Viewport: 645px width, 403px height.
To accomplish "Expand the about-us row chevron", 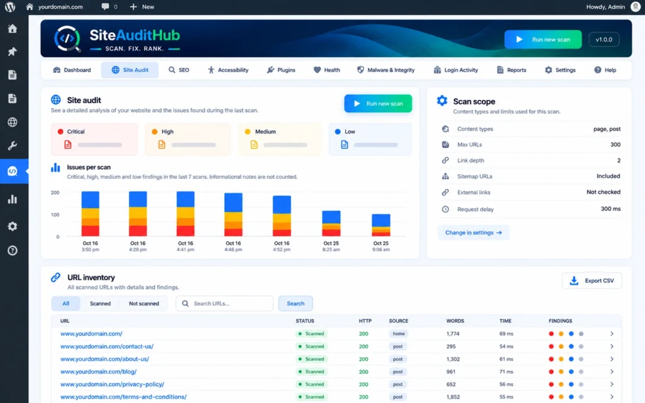I will coord(612,359).
